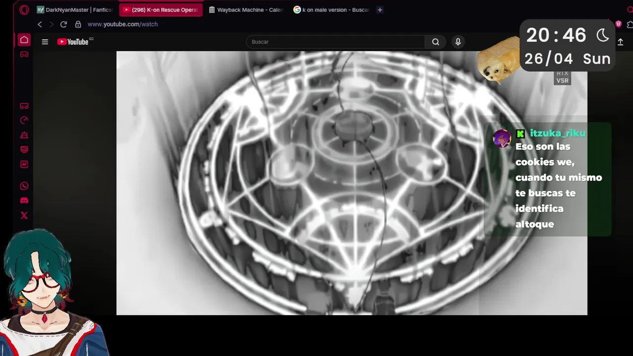This screenshot has width=633, height=356.
Task: Switch to Wayback Machine tab
Action: pyautogui.click(x=245, y=10)
